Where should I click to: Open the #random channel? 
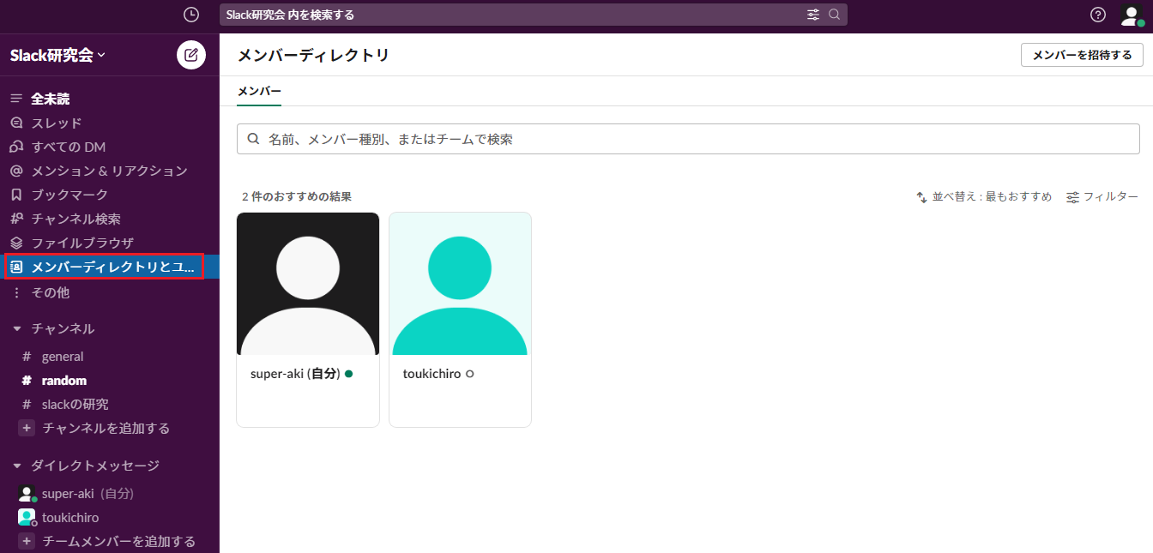tap(64, 380)
